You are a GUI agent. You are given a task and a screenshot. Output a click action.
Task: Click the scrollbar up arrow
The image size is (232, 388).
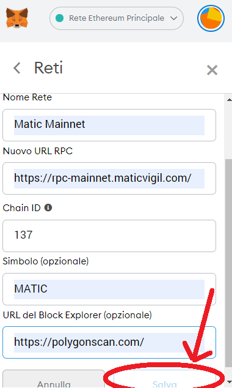click(x=229, y=100)
